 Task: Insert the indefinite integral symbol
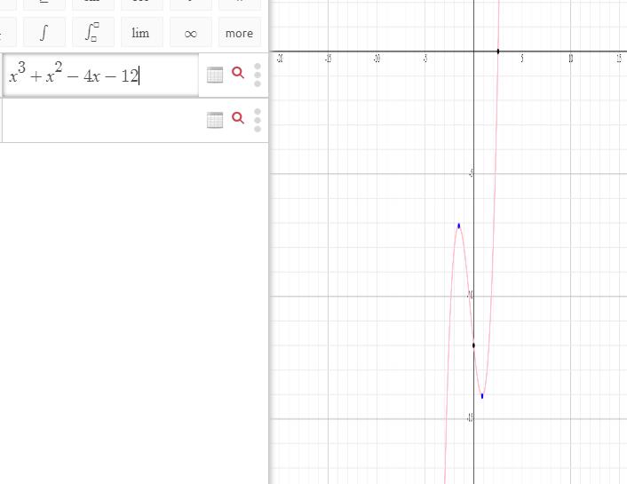(44, 33)
